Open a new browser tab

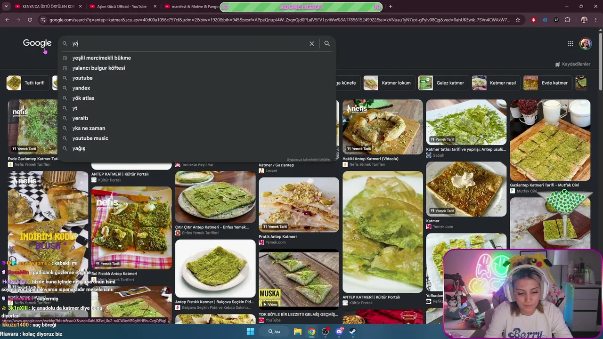coord(391,7)
